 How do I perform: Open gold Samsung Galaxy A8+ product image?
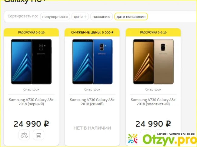click(153, 62)
